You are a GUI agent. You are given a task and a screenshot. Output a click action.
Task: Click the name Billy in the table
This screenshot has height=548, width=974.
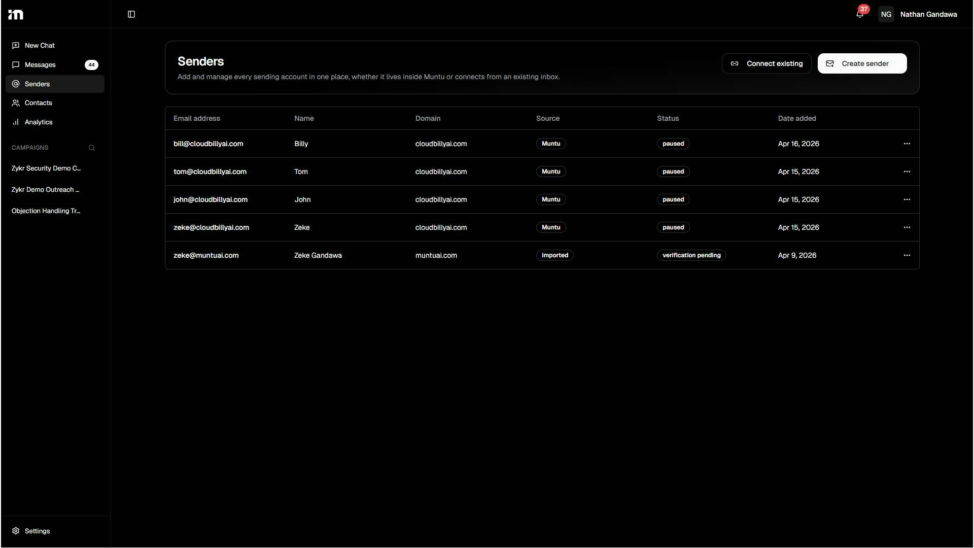pos(301,144)
